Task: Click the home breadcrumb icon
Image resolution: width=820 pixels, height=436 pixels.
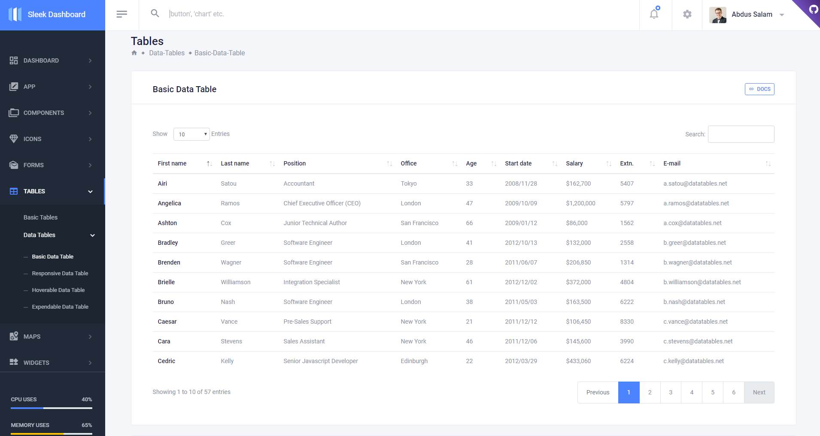Action: coord(134,53)
